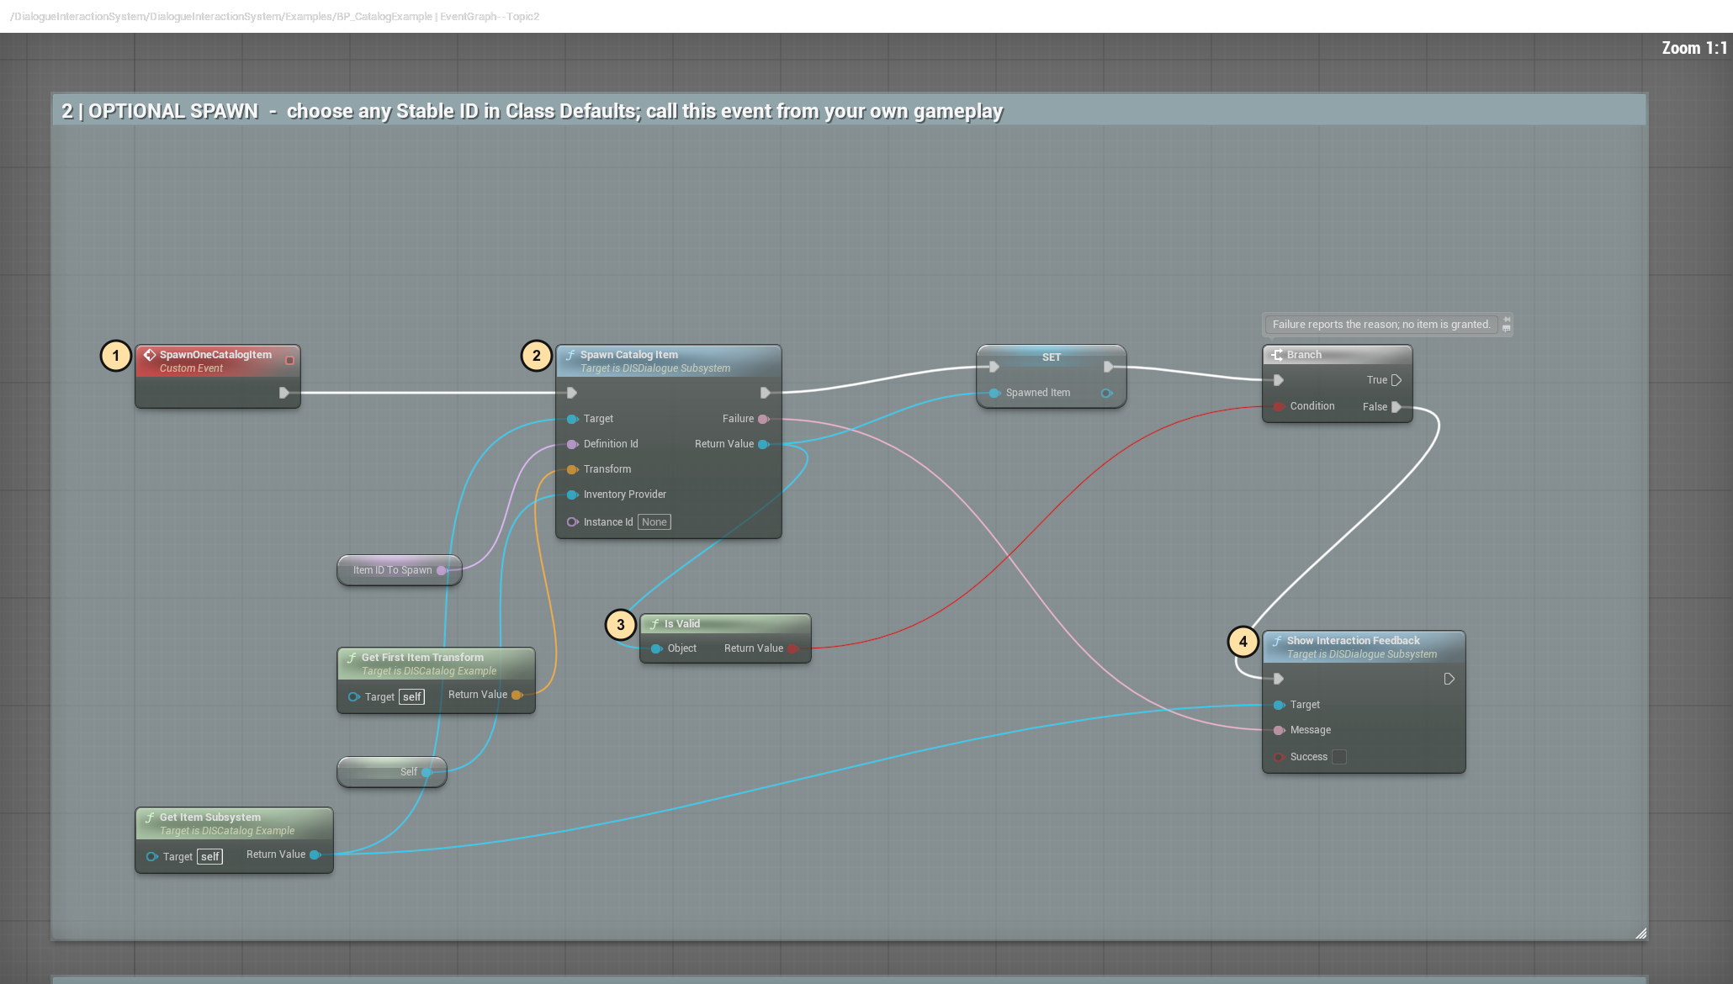Click the Show Interaction Feedback Target pin
Screen dimensions: 1733x984
(x=1279, y=705)
